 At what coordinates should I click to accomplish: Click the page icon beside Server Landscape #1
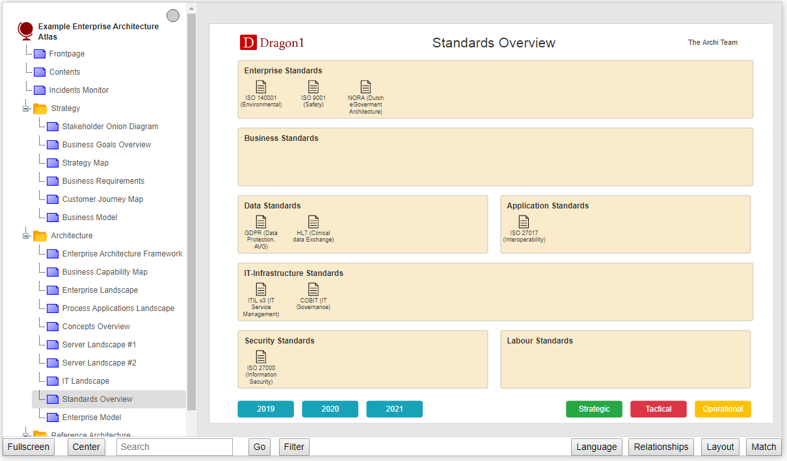(53, 345)
